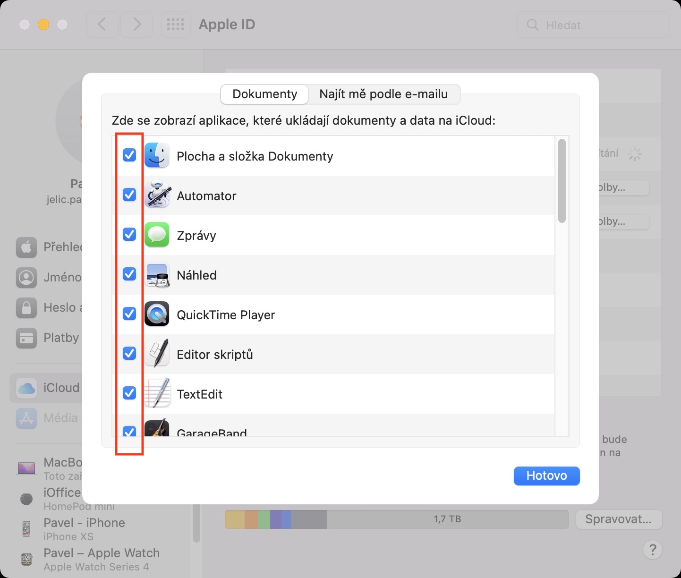Show all preferences with the grid icon

point(176,25)
